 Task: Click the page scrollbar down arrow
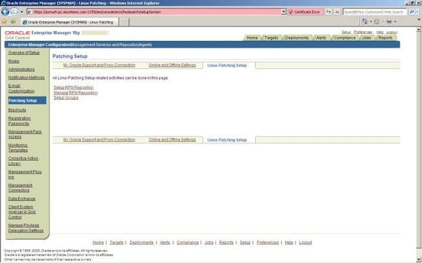(419, 259)
